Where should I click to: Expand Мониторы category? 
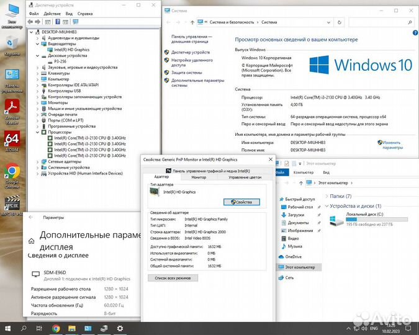[37, 103]
